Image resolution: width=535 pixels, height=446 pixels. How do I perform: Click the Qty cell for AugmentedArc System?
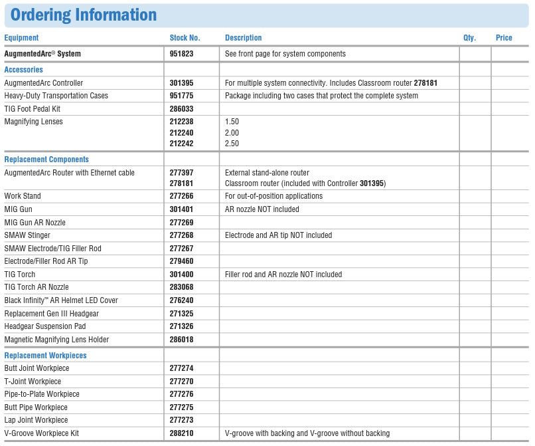tap(475, 54)
